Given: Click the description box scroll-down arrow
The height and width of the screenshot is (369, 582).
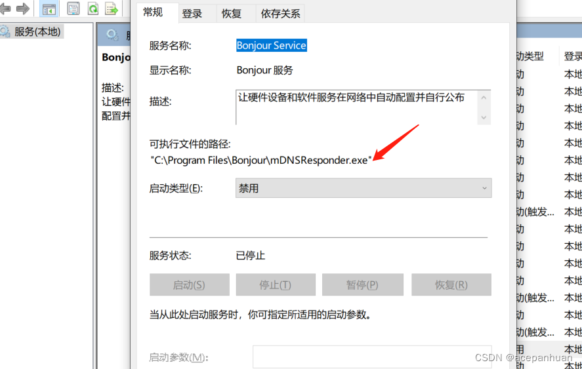Looking at the screenshot, I should 484,117.
